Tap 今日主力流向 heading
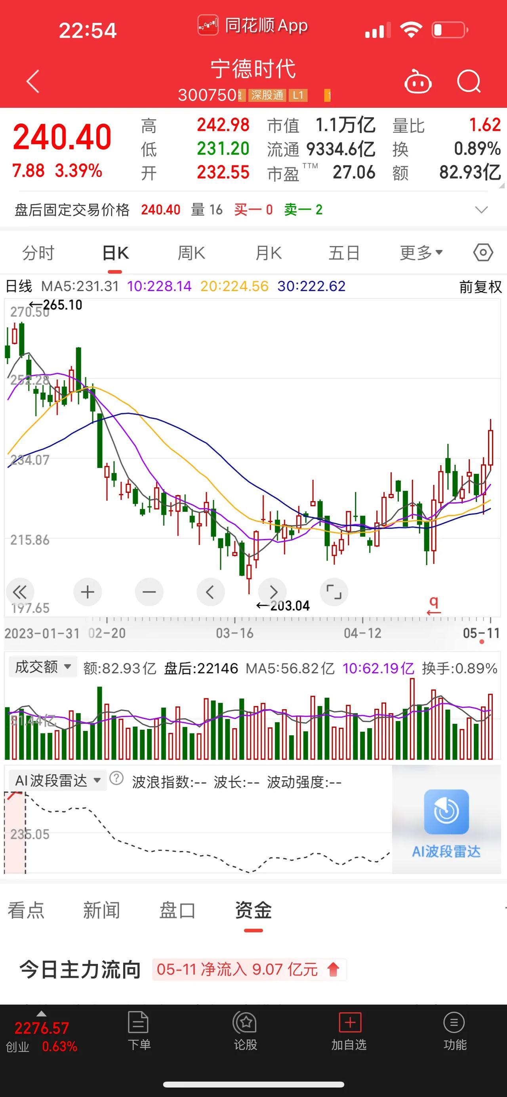Image resolution: width=507 pixels, height=1097 pixels. pyautogui.click(x=80, y=970)
